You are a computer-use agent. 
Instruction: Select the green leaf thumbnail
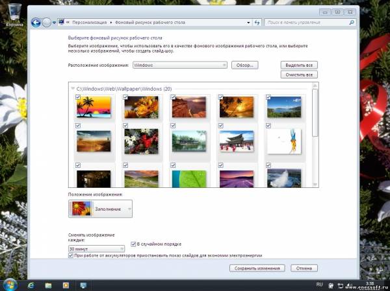pyautogui.click(x=189, y=179)
